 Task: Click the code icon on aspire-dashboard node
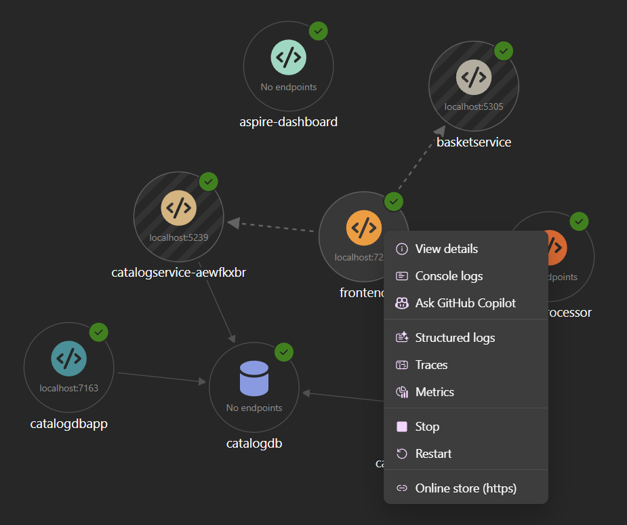tap(288, 57)
